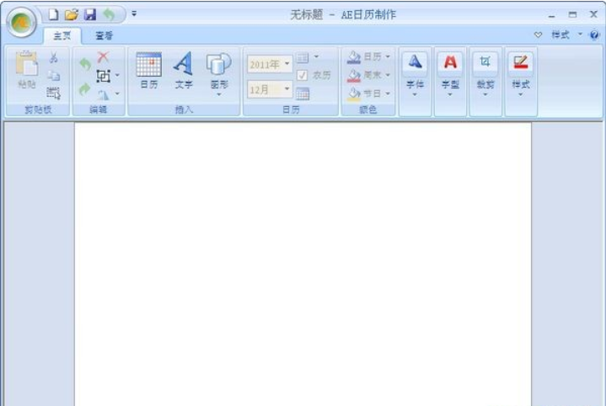Click the red X delete icon
The width and height of the screenshot is (606, 406).
[103, 57]
